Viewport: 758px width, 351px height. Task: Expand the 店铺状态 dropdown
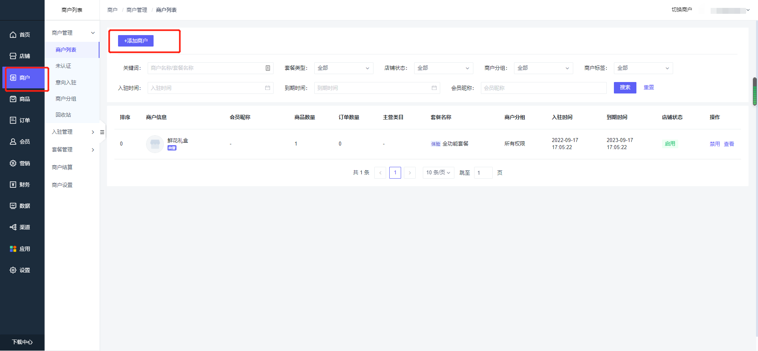point(443,68)
